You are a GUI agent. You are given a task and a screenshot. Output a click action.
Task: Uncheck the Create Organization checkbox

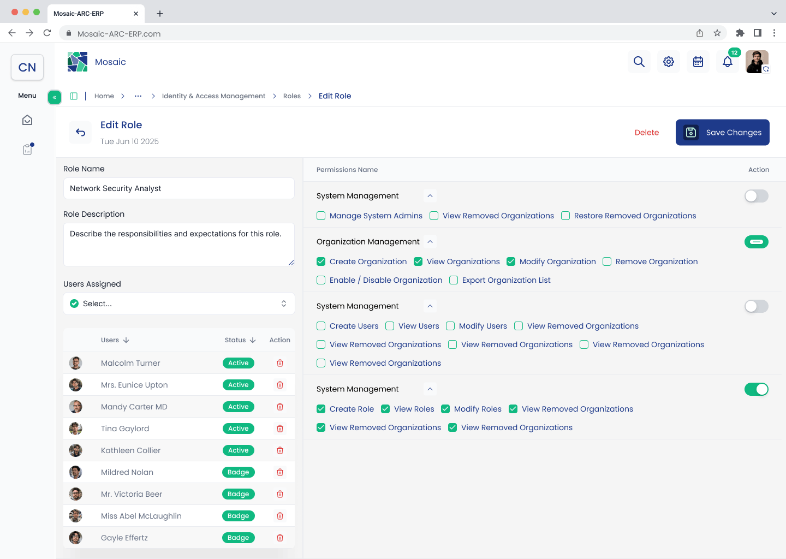321,261
